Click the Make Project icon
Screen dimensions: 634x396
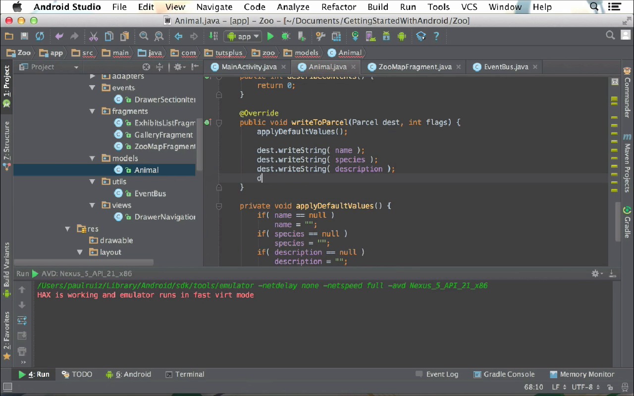pos(213,36)
